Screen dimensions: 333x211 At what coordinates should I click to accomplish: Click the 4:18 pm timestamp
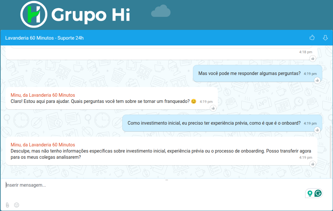point(306,52)
